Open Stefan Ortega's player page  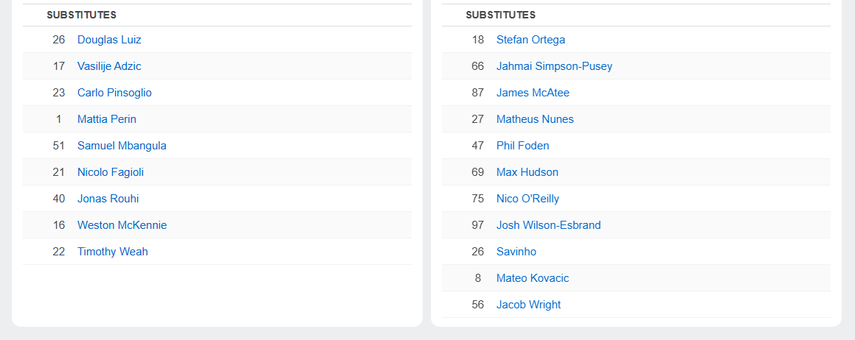pyautogui.click(x=530, y=40)
